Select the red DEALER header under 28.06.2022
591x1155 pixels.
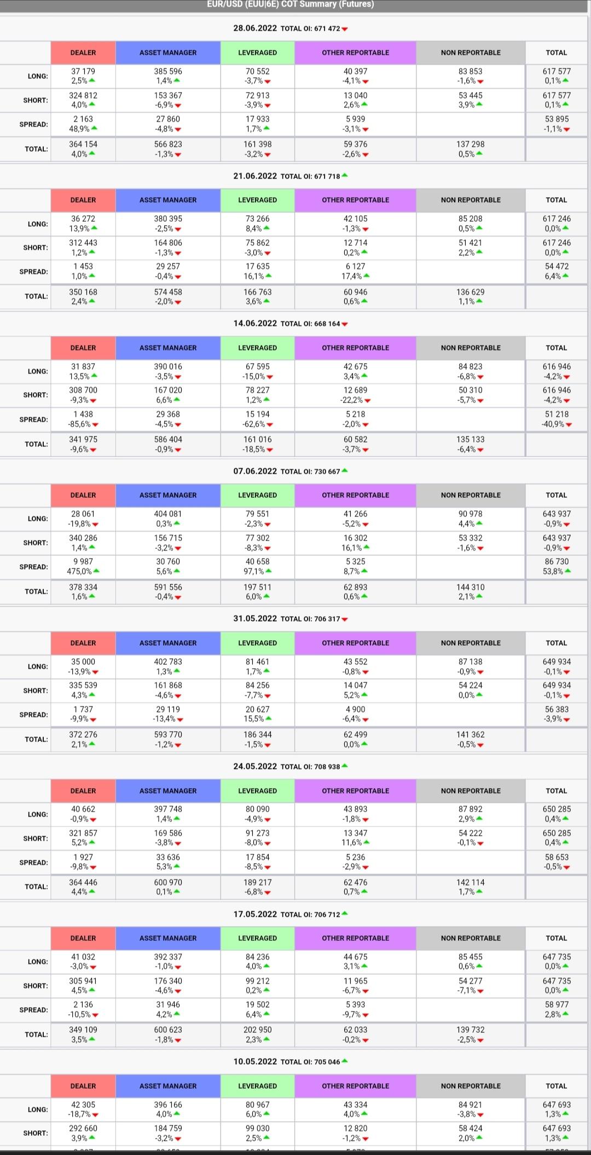tap(83, 53)
